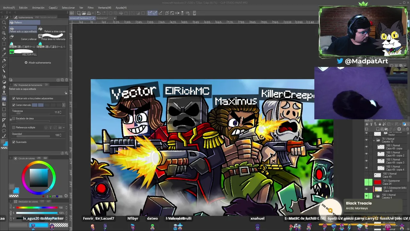Click the Snap to special ruler icon
Screen dimensions: 410x231
(x=155, y=13)
